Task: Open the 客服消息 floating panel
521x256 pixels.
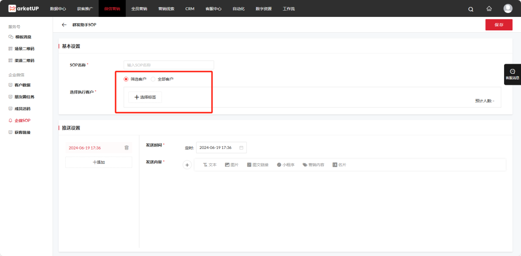Action: pos(512,74)
